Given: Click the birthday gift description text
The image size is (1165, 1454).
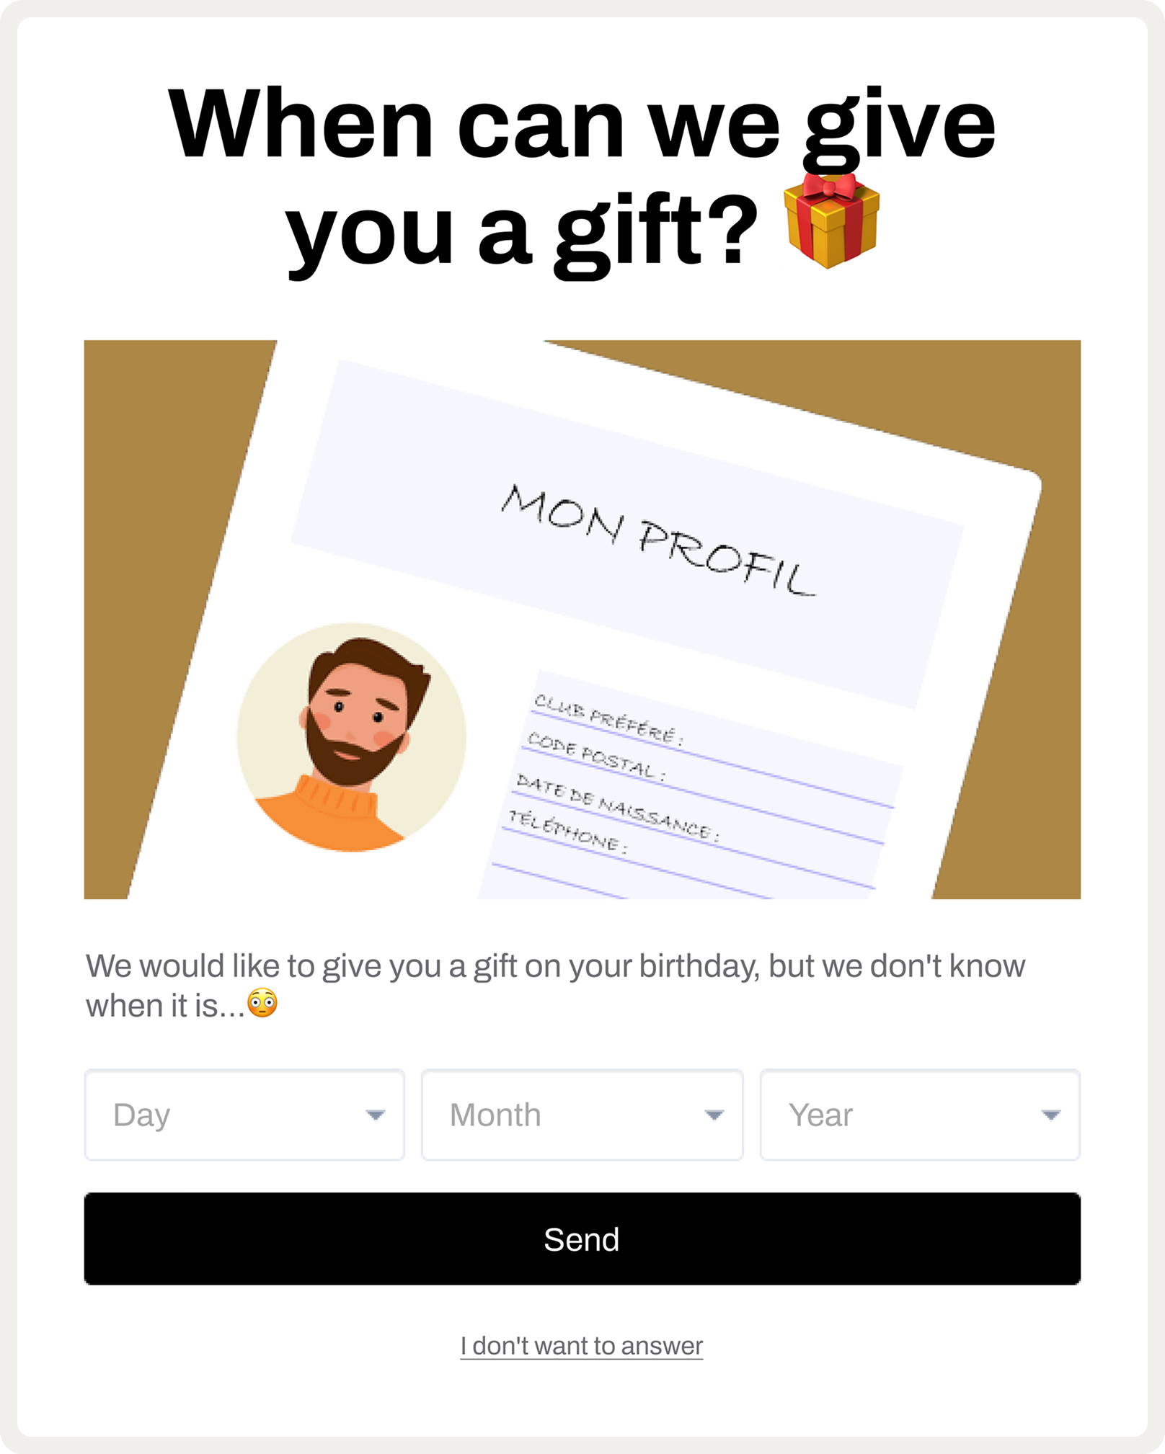Looking at the screenshot, I should [x=555, y=985].
